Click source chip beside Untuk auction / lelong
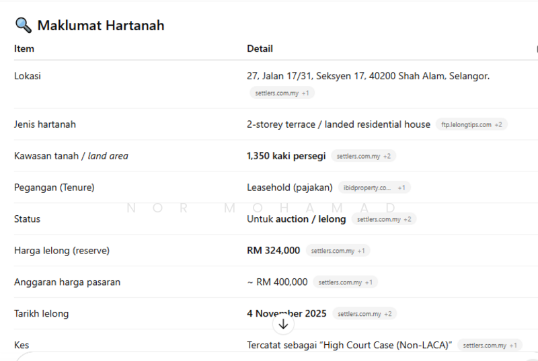 click(x=384, y=219)
